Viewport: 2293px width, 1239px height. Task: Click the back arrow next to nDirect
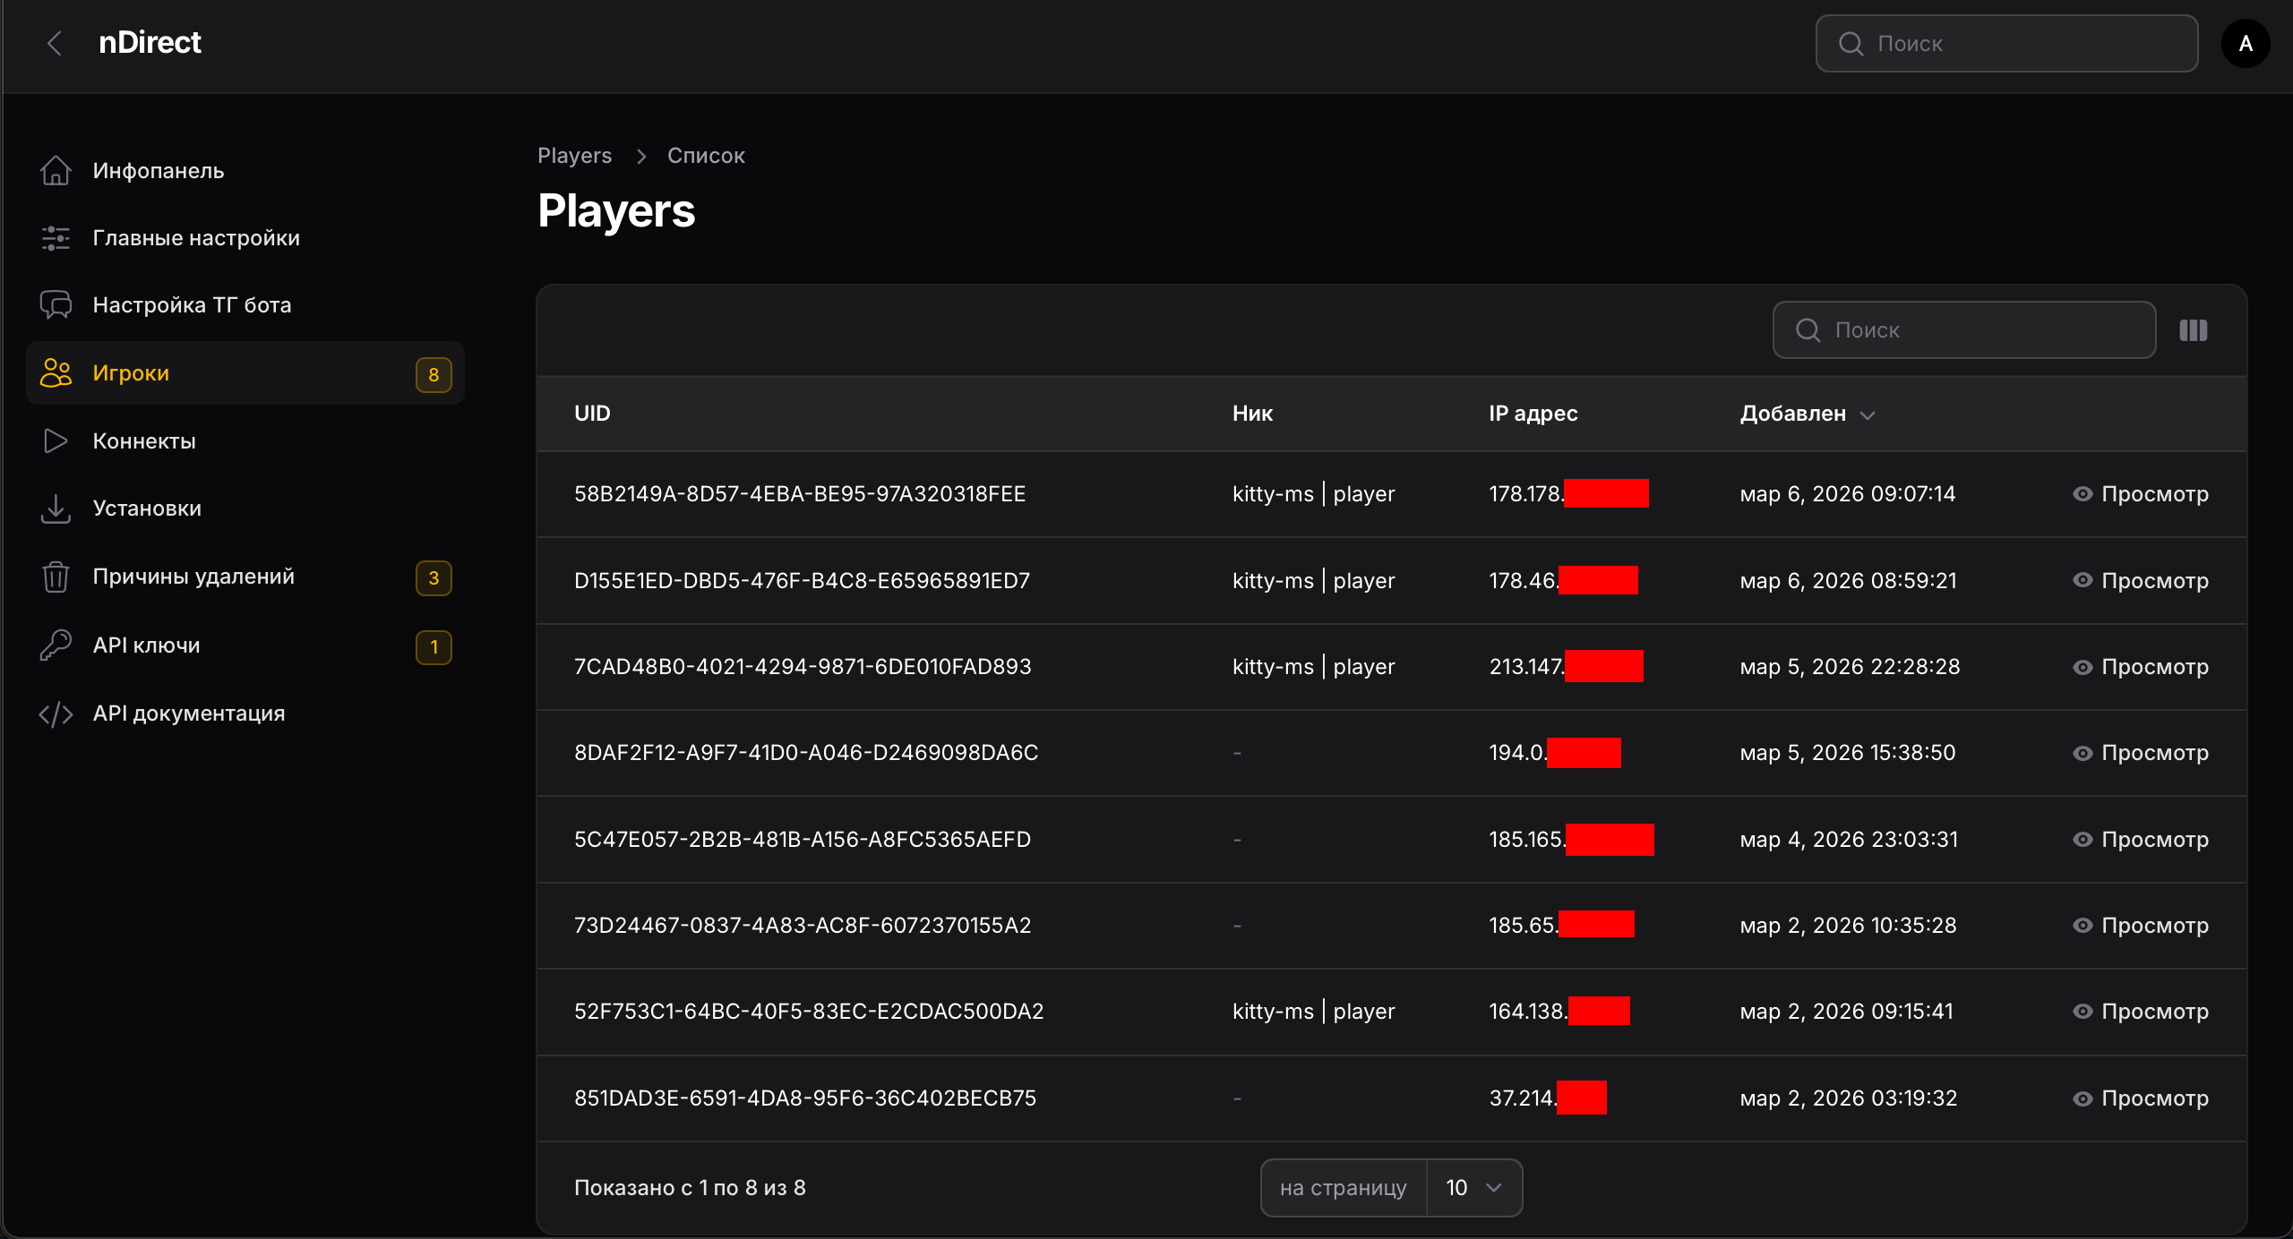tap(55, 43)
